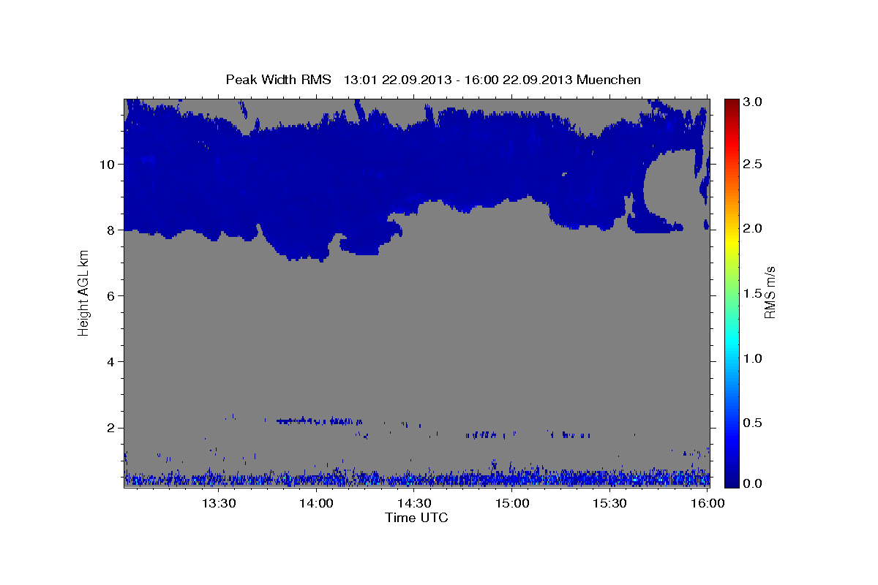This screenshot has width=878, height=585.
Task: Click the colorbar value 3.0
Action: click(753, 102)
